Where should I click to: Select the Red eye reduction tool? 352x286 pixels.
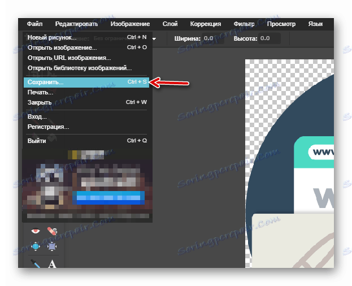[x=36, y=231]
